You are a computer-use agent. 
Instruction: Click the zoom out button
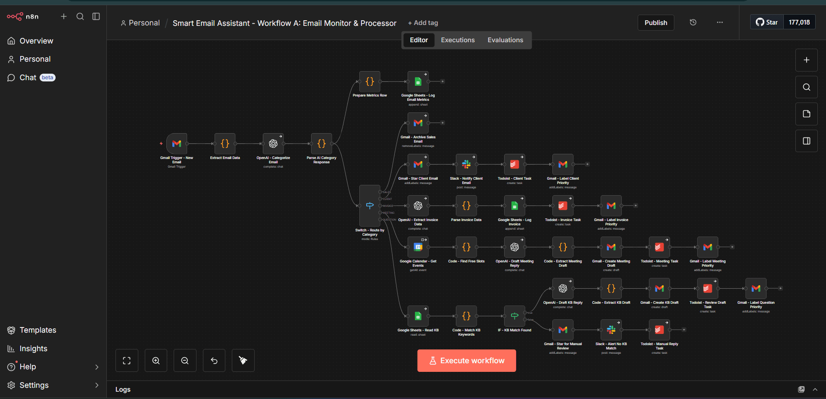pos(185,360)
